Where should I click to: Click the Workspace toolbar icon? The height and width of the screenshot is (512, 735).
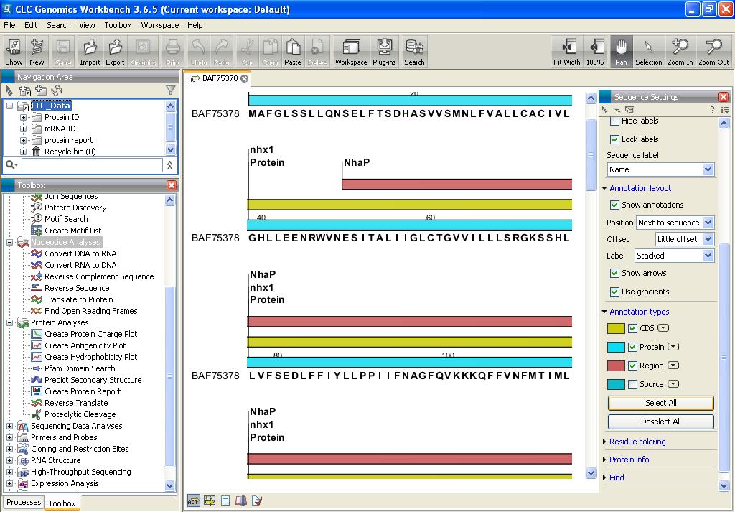click(x=351, y=52)
